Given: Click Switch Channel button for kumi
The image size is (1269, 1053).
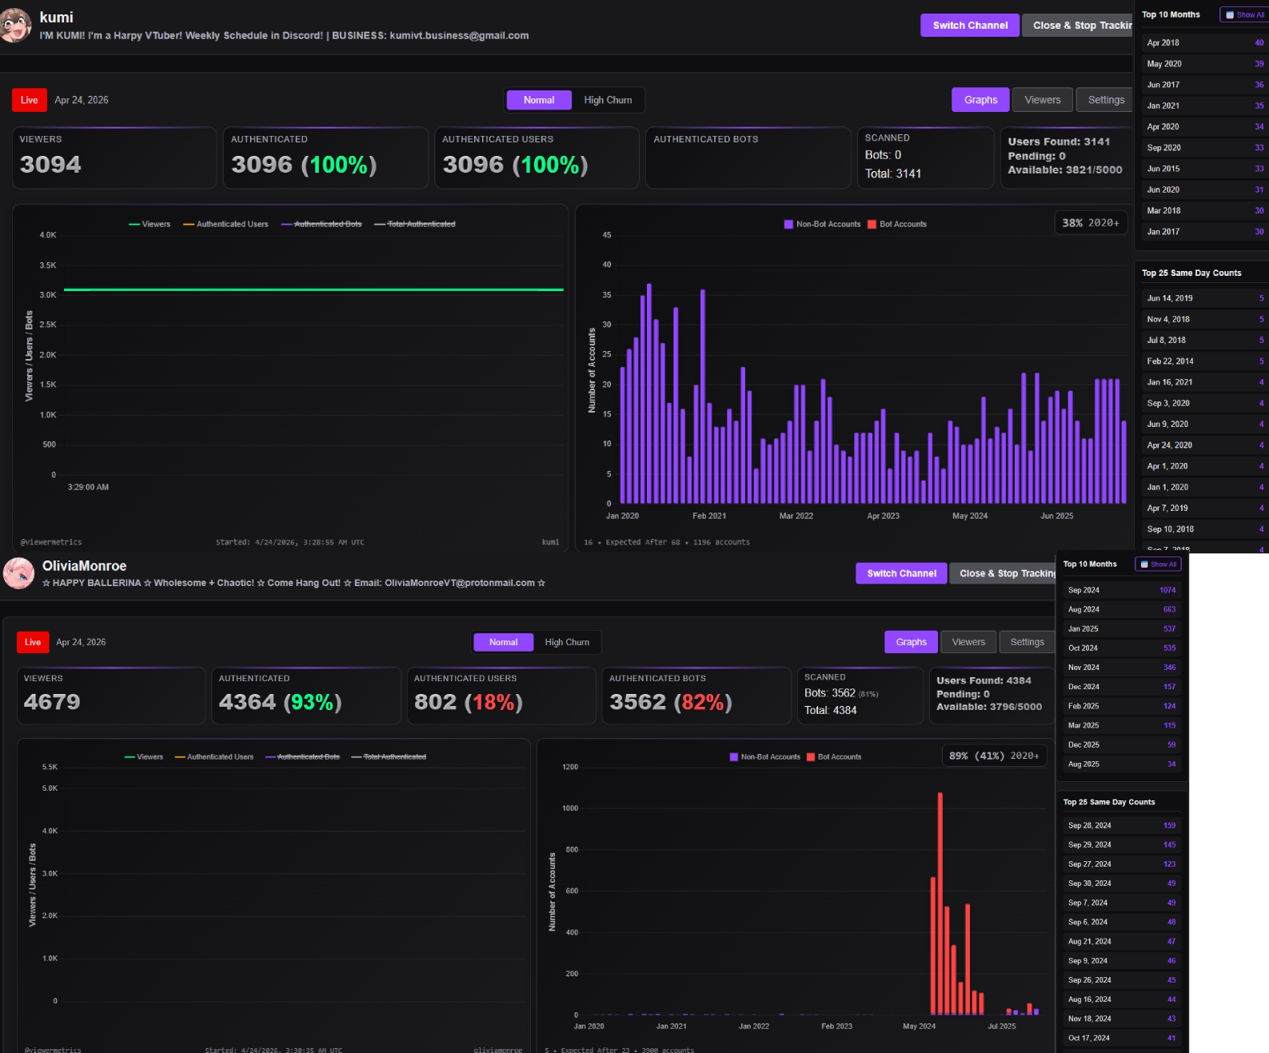Looking at the screenshot, I should 970,26.
